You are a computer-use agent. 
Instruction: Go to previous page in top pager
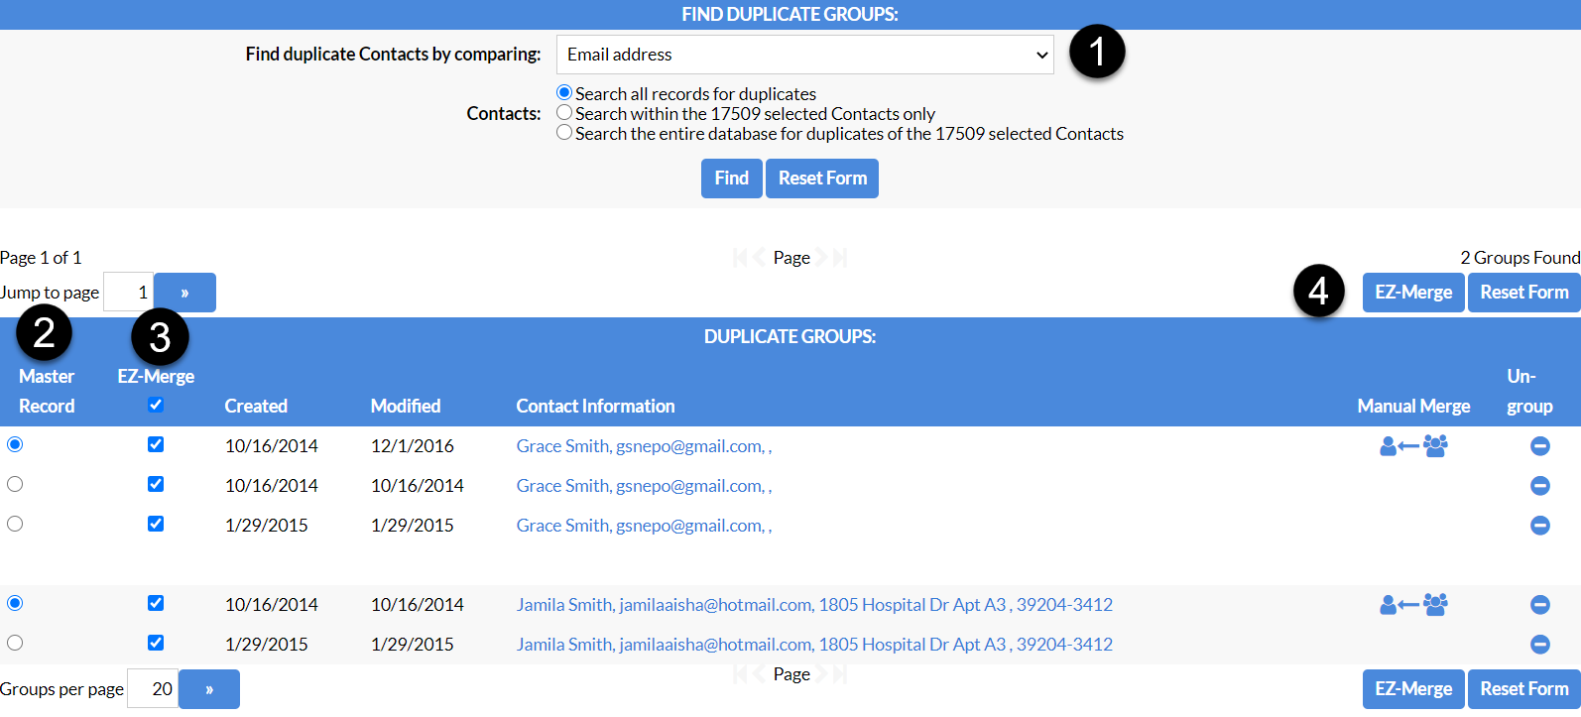760,258
